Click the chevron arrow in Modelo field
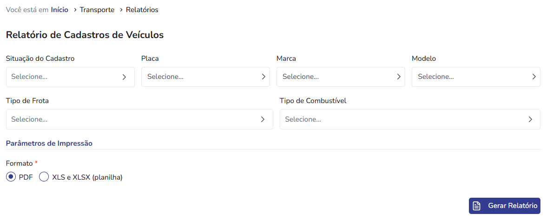The height and width of the screenshot is (220, 553). [534, 77]
